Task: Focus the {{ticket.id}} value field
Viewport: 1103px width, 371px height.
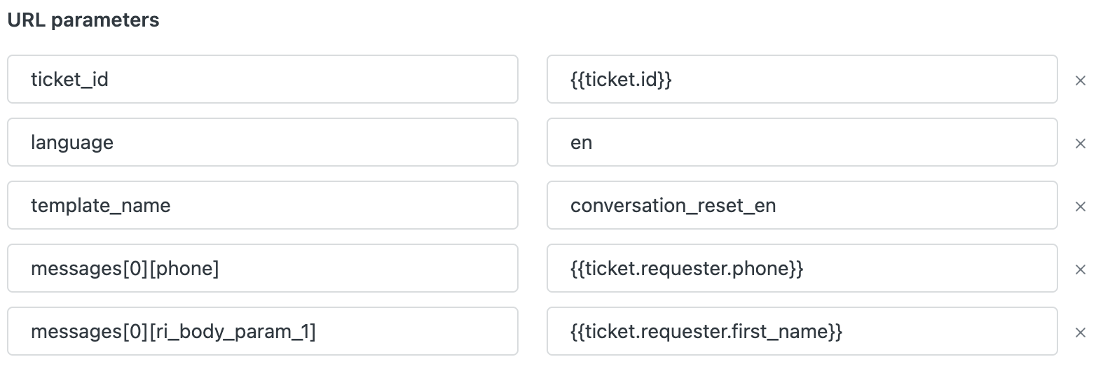Action: [802, 80]
